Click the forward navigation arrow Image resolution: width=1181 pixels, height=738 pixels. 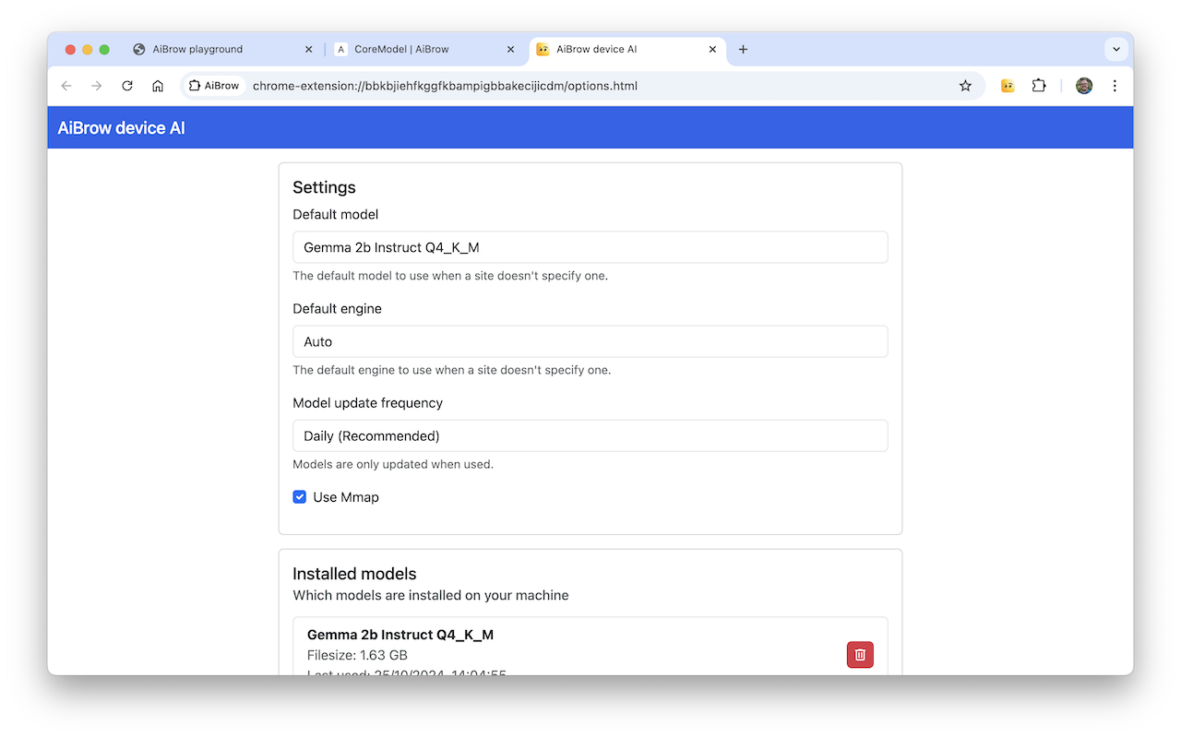tap(96, 85)
